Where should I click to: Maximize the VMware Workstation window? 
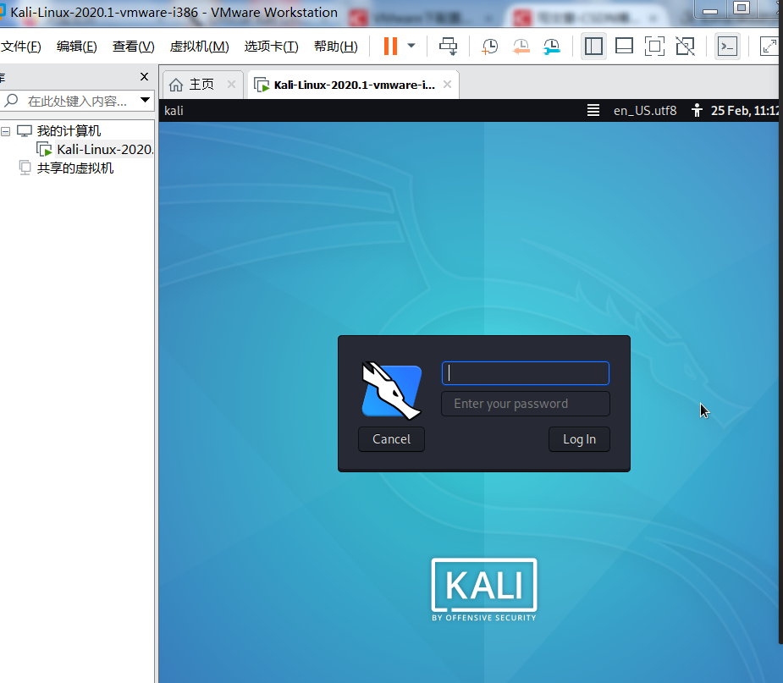click(741, 8)
